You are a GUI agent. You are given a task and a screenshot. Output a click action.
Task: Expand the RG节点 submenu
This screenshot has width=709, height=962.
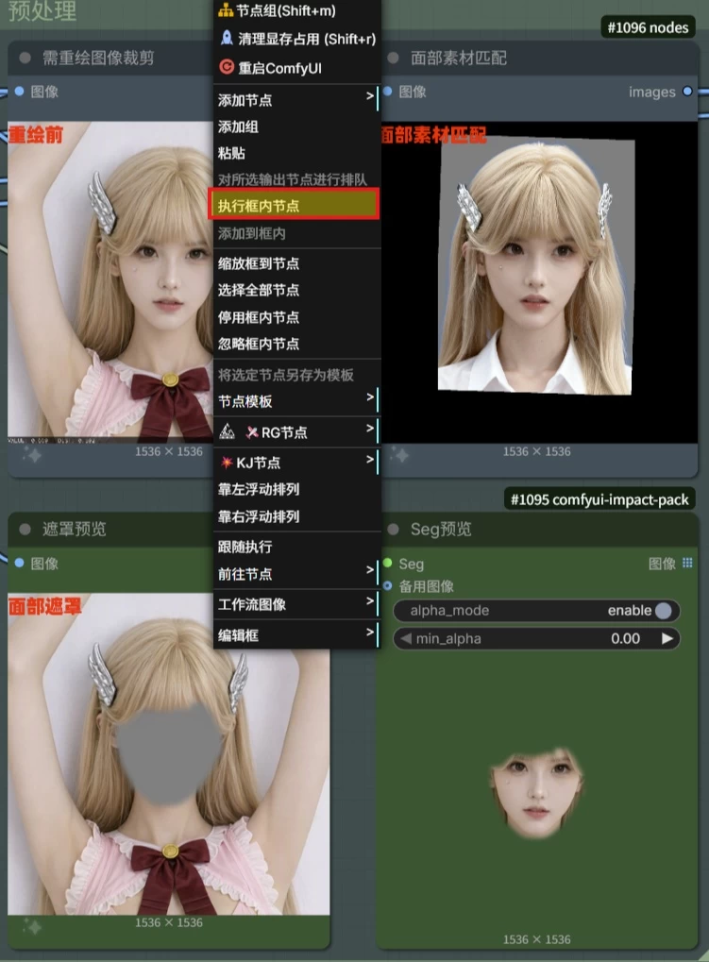click(370, 429)
